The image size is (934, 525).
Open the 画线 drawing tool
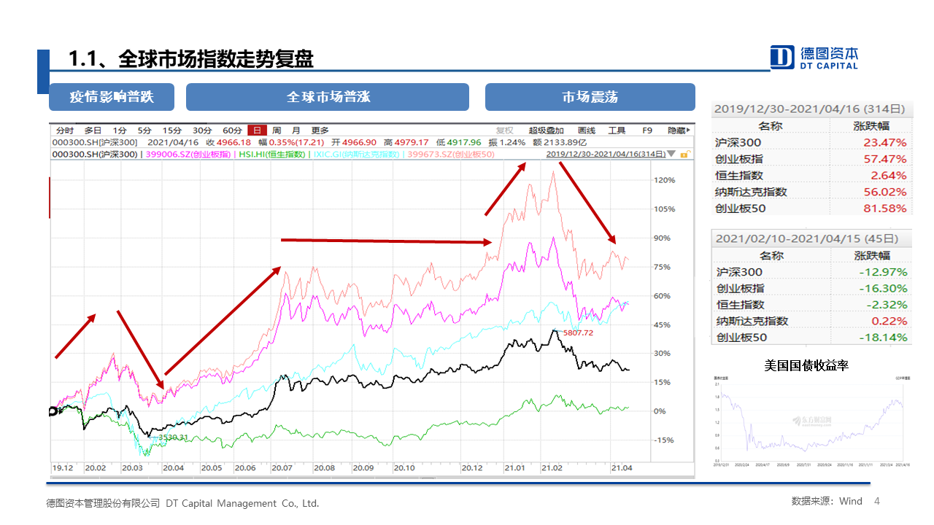tap(587, 131)
